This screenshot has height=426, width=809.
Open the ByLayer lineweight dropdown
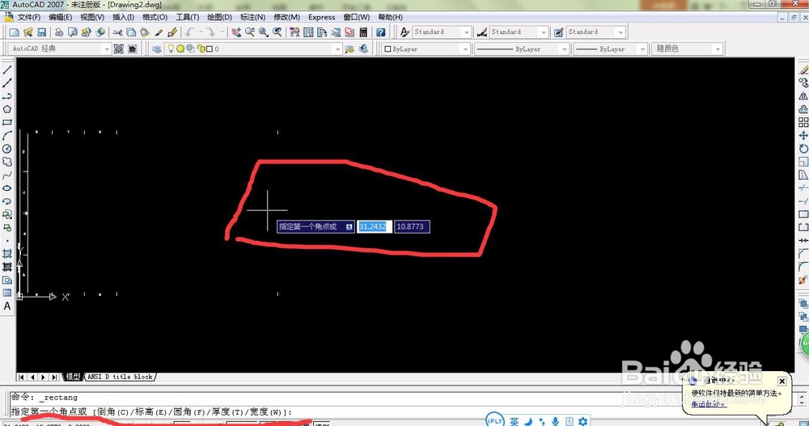(x=642, y=49)
